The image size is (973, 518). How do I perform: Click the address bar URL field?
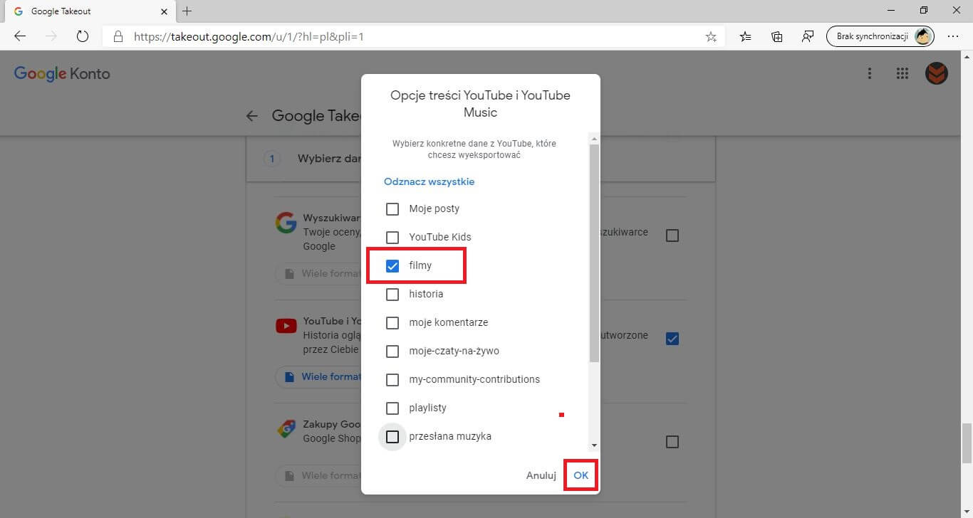pos(413,36)
